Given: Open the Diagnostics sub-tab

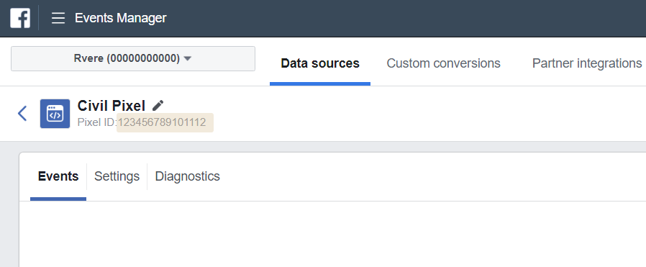Looking at the screenshot, I should click(188, 176).
